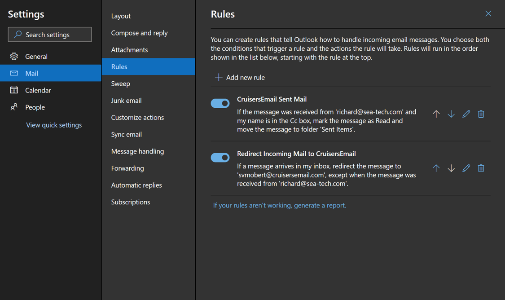Switch to Calendar settings category

point(38,90)
